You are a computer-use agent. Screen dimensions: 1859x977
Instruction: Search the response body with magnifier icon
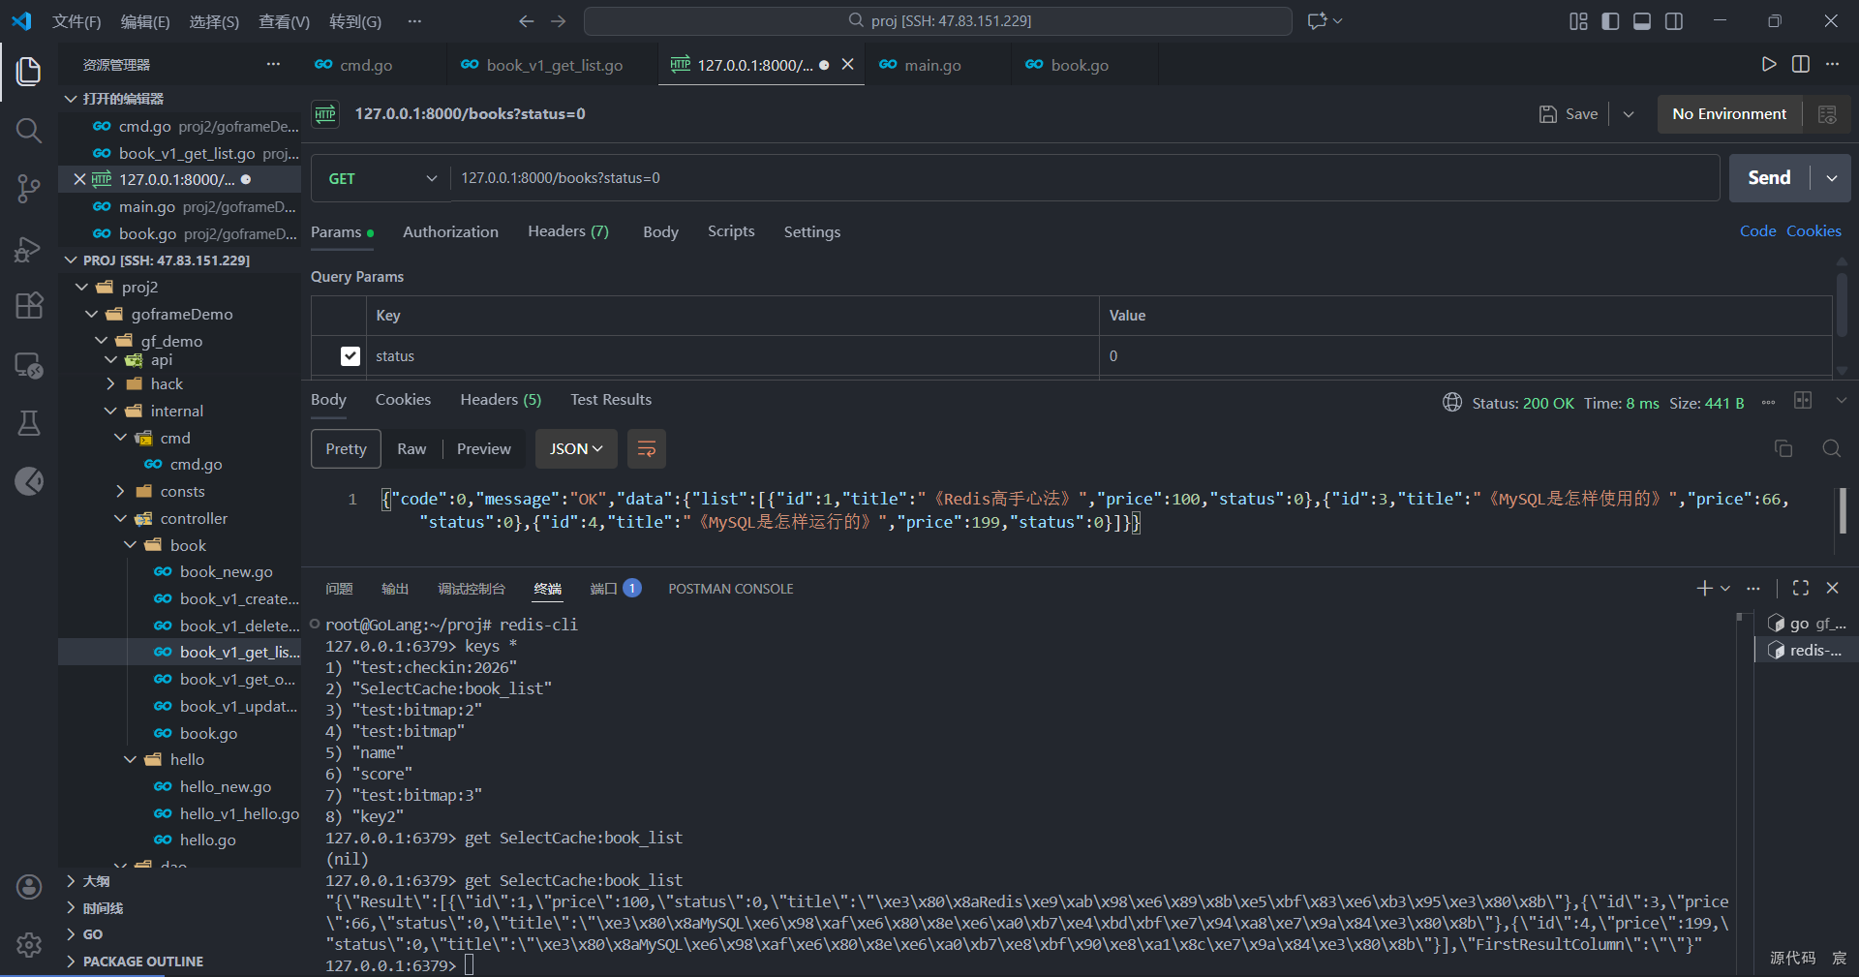(1832, 448)
